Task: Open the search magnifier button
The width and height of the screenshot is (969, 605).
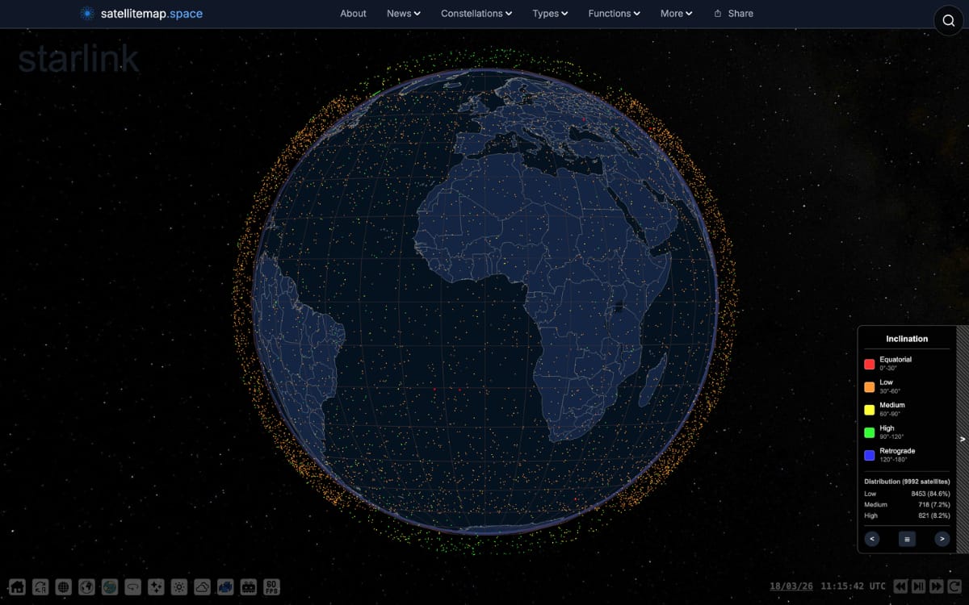Action: click(949, 21)
